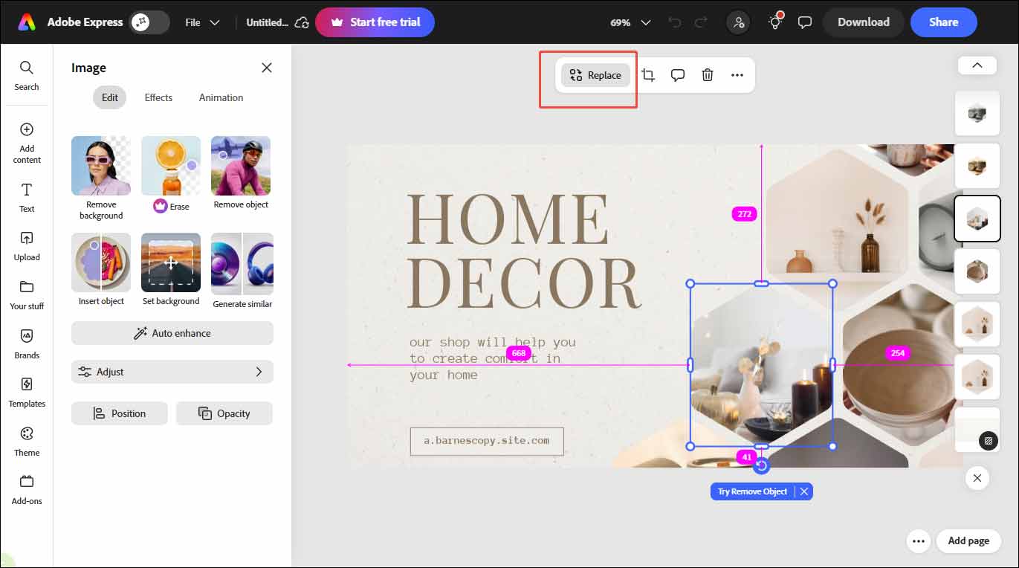Expand the Adjust settings

[172, 371]
